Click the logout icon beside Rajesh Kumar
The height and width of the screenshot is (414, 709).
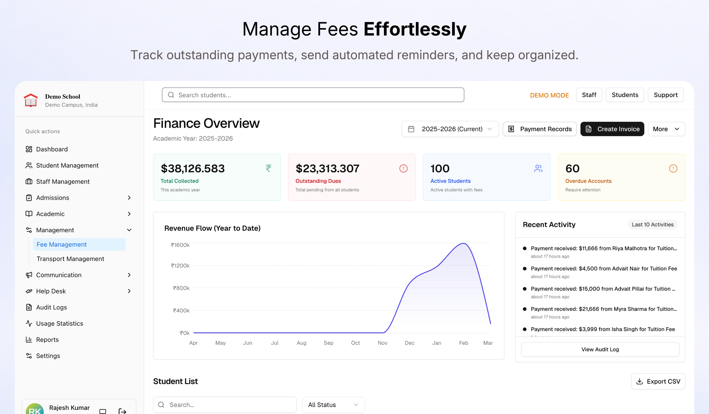tap(122, 411)
